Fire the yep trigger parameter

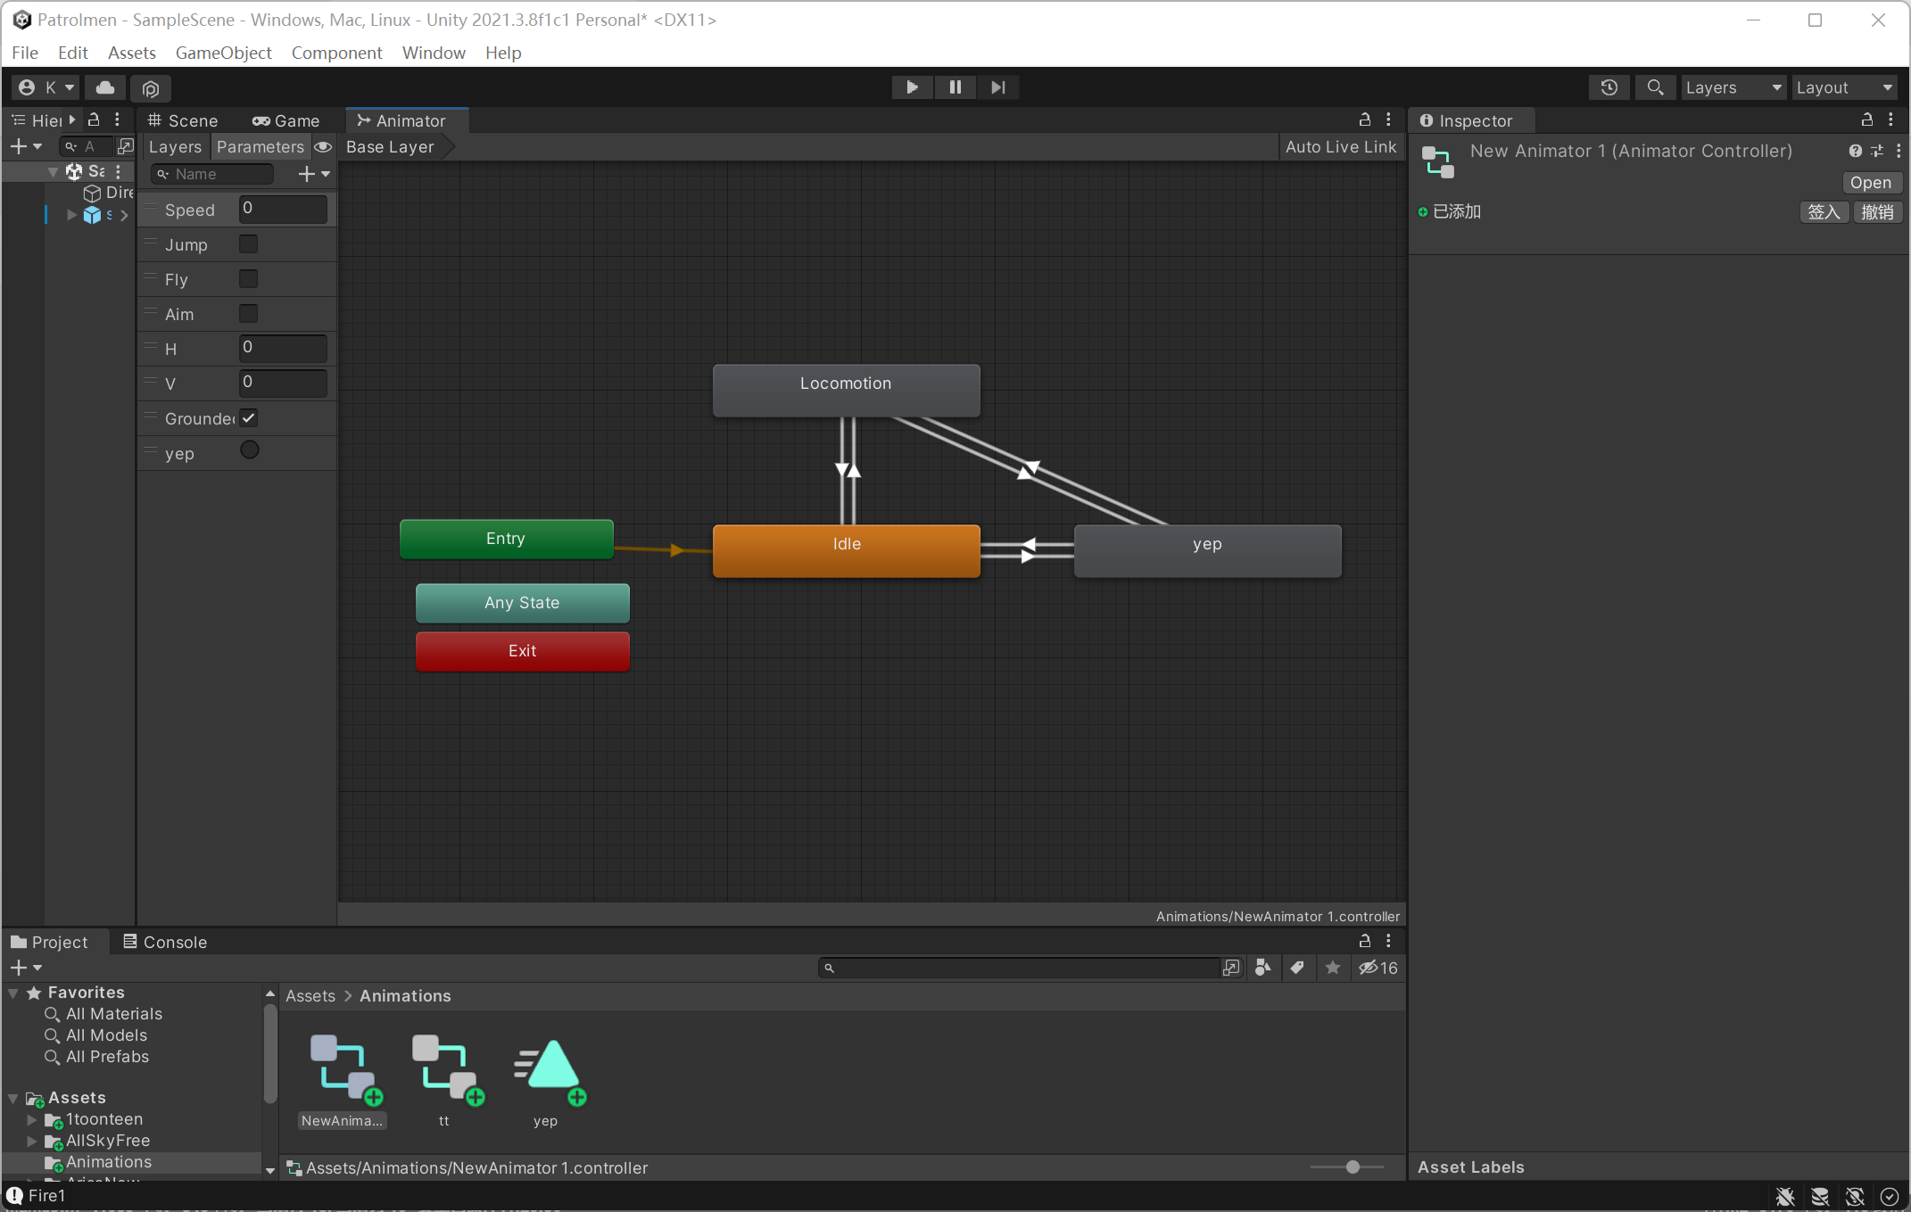(250, 450)
